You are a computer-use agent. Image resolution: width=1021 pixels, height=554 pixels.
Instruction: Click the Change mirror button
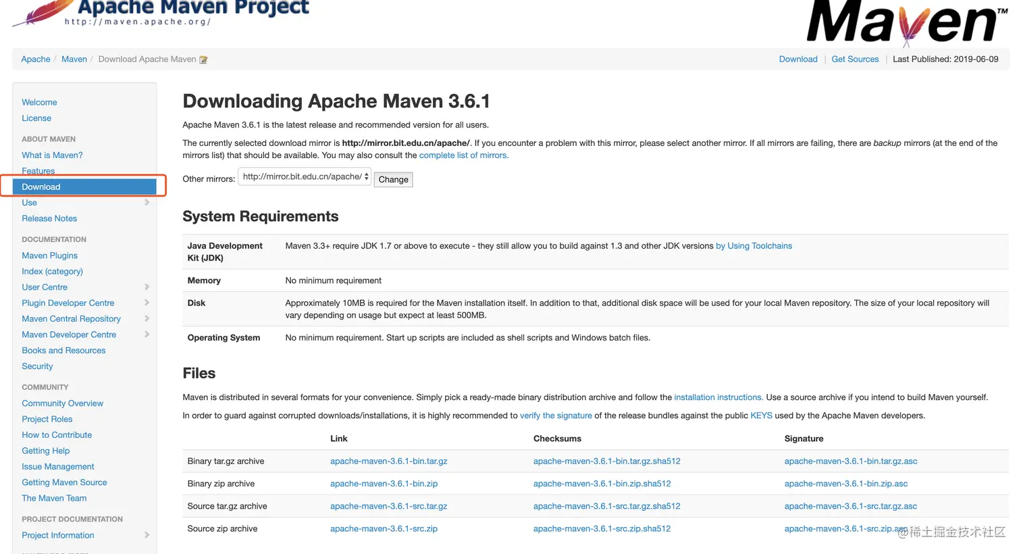coord(393,179)
